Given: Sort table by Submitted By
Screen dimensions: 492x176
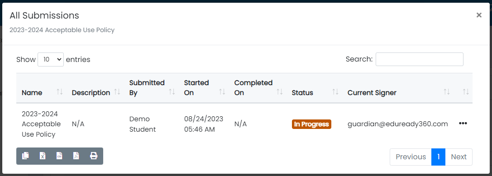Looking at the screenshot, I should [x=172, y=92].
